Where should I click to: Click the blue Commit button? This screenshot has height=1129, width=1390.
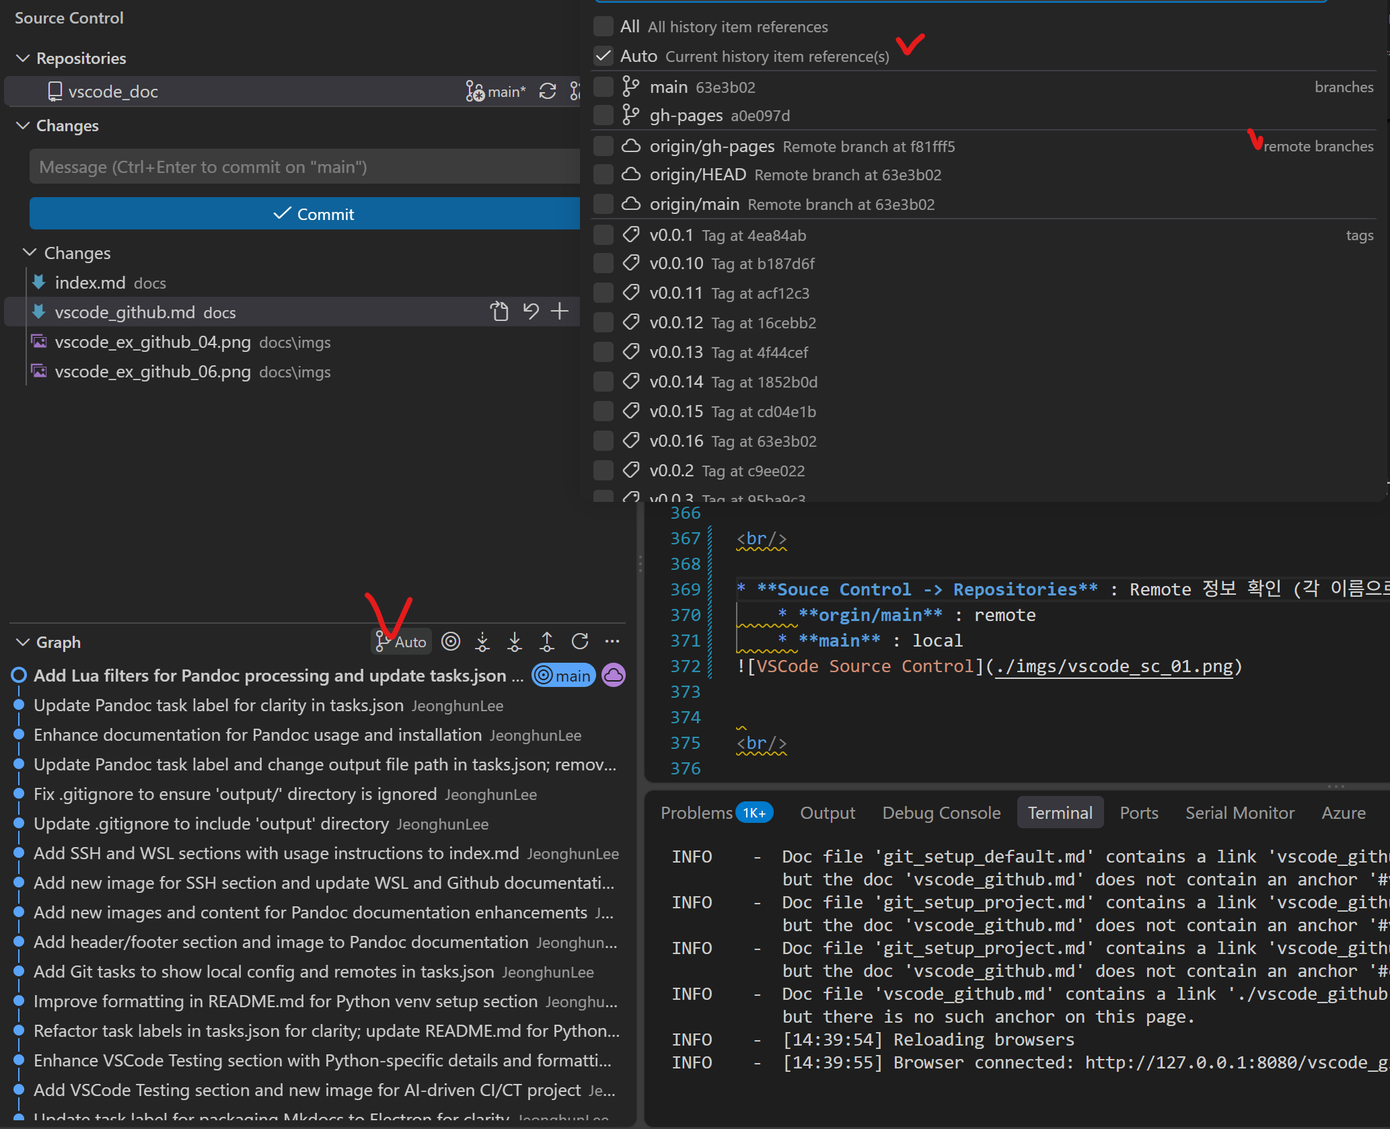click(x=305, y=214)
